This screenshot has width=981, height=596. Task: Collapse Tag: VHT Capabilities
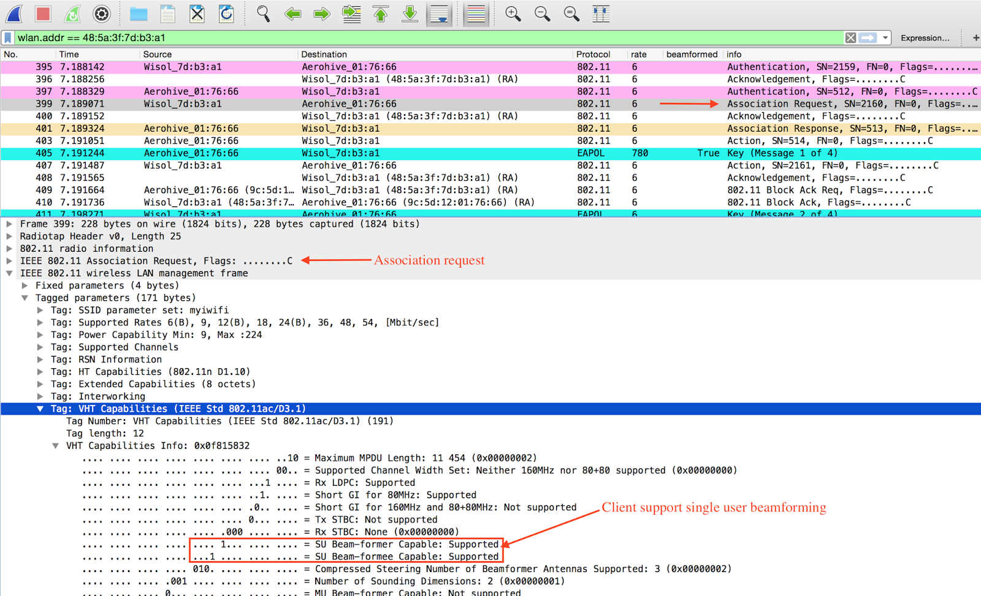(40, 409)
